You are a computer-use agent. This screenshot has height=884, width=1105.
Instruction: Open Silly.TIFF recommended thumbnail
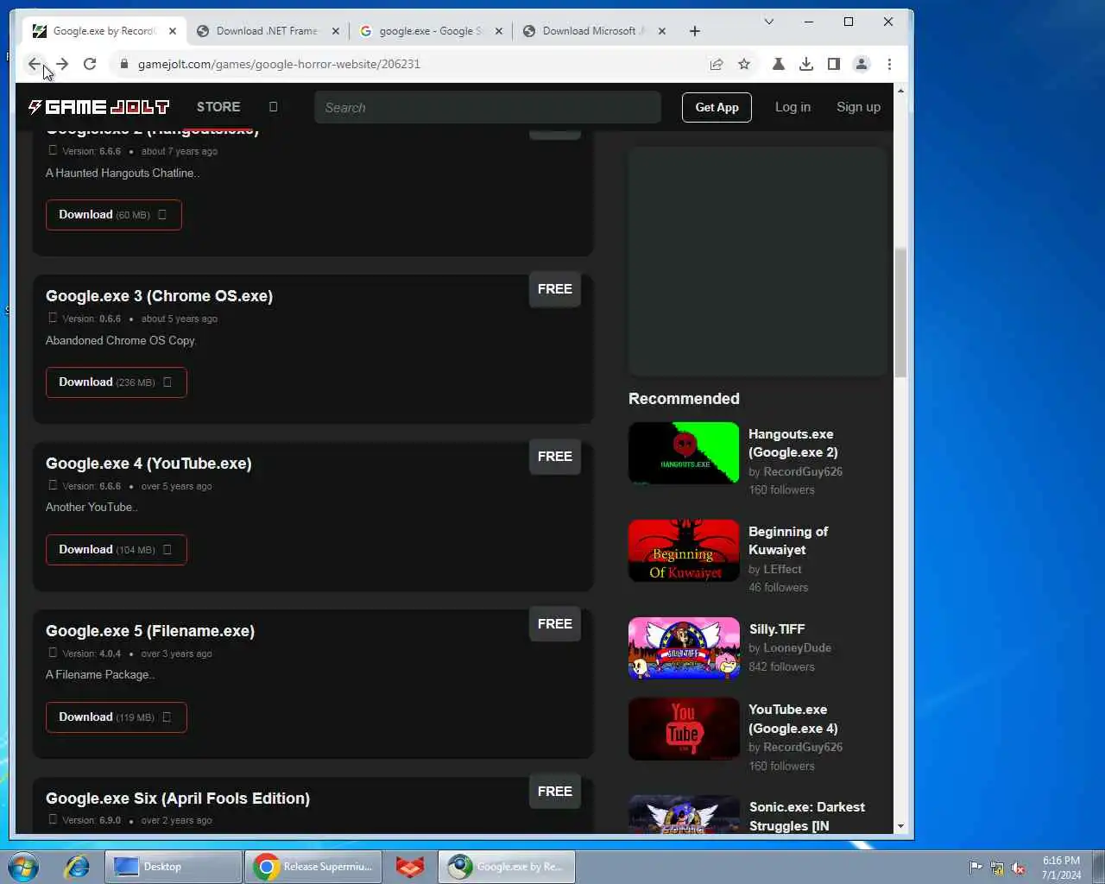[x=684, y=648]
